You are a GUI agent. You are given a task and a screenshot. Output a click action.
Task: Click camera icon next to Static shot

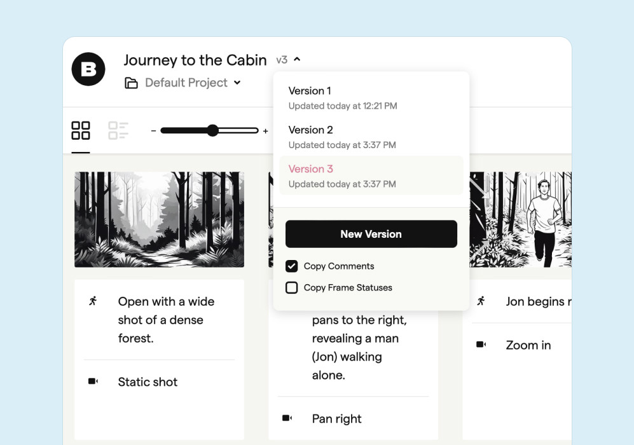pos(93,381)
